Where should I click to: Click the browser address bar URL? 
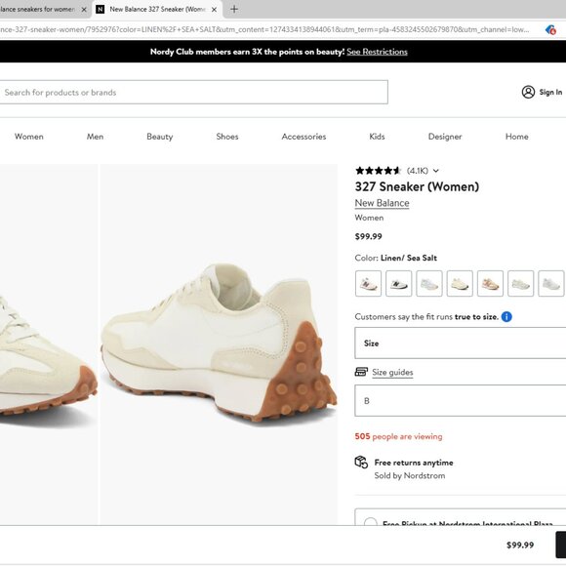point(264,29)
